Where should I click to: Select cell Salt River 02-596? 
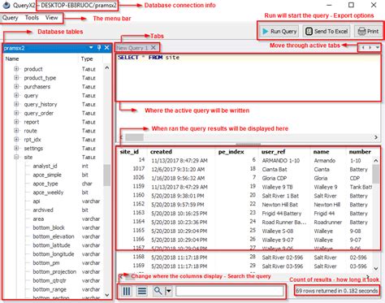283,258
